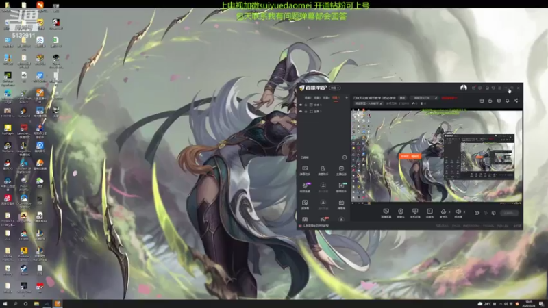Add a 直播屏幕 screen capture source
Viewport: 548px width, 308px height.
pyautogui.click(x=386, y=213)
